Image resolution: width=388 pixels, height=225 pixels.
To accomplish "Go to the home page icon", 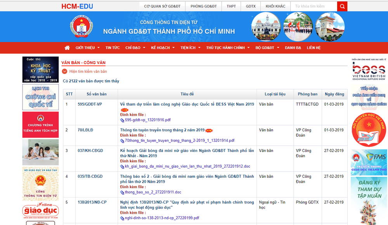I will coord(67,48).
